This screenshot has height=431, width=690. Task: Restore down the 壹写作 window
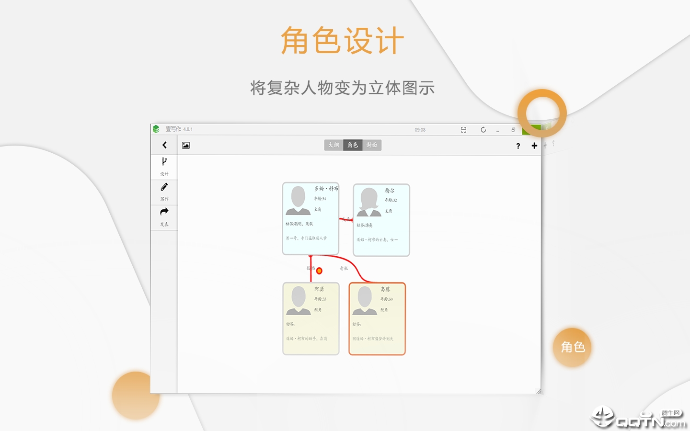click(x=513, y=130)
